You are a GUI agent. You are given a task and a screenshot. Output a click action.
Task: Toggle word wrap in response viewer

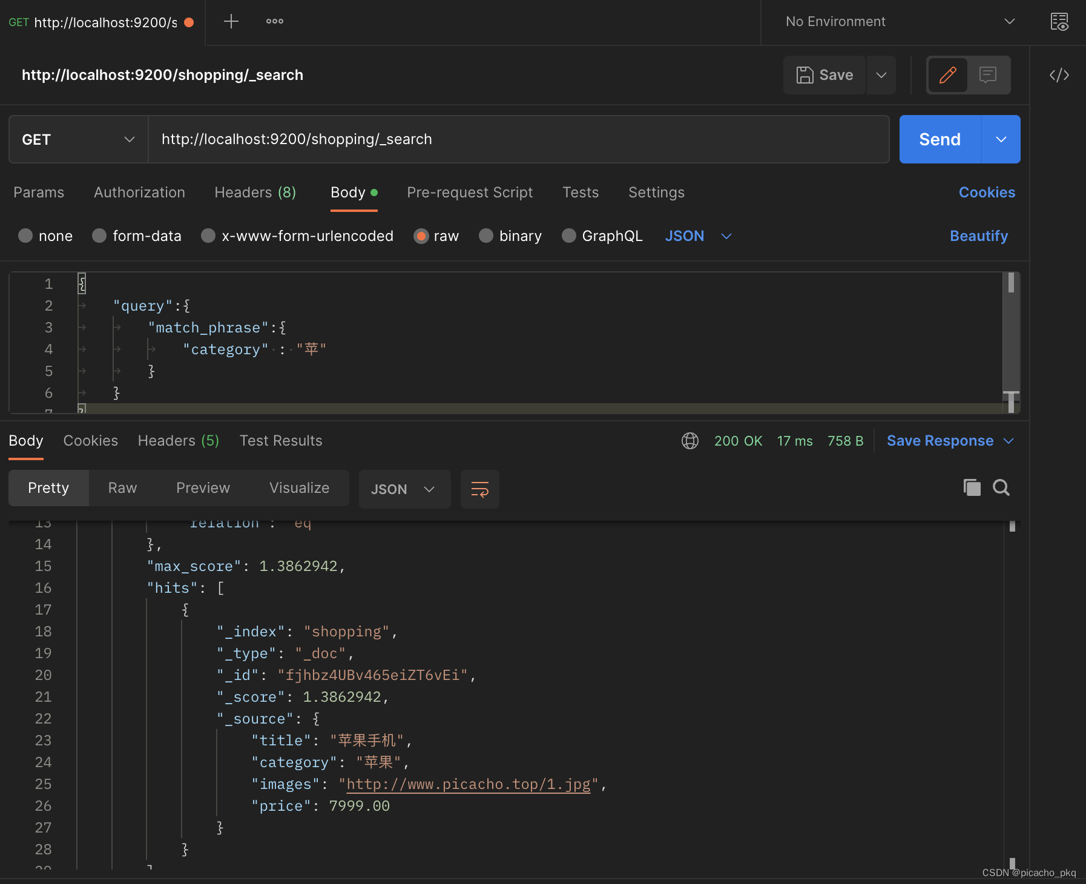pyautogui.click(x=479, y=489)
